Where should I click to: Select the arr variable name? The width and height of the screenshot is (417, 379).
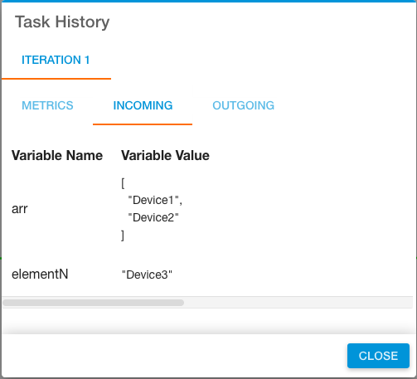pos(20,209)
